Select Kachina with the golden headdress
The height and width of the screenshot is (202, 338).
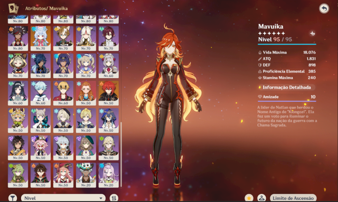(x=18, y=120)
